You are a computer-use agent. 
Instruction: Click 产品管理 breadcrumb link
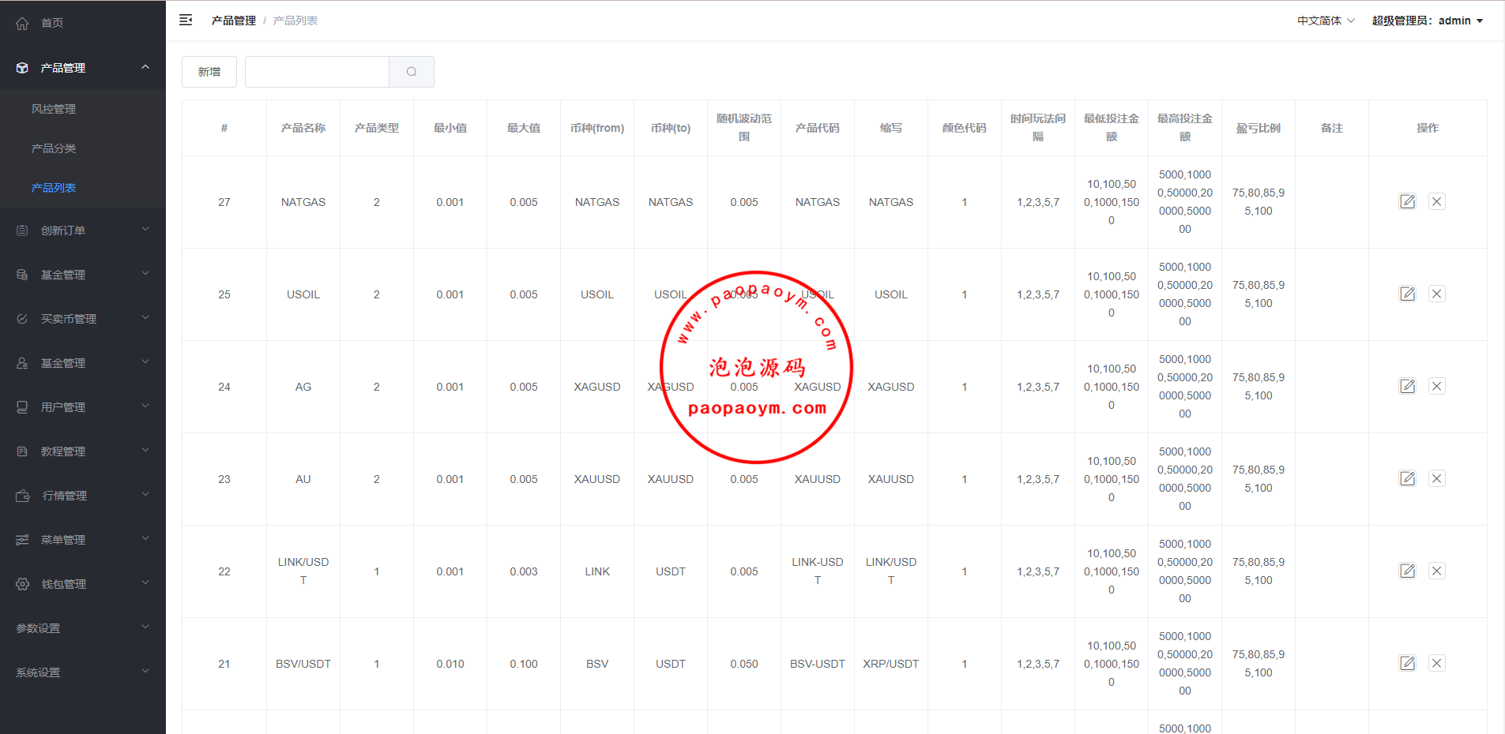[233, 21]
